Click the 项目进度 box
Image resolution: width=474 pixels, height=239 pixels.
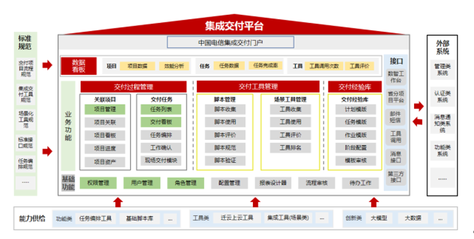[x=105, y=148]
